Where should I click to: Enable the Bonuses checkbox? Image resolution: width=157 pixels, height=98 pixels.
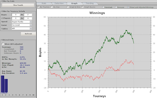[116, 7]
